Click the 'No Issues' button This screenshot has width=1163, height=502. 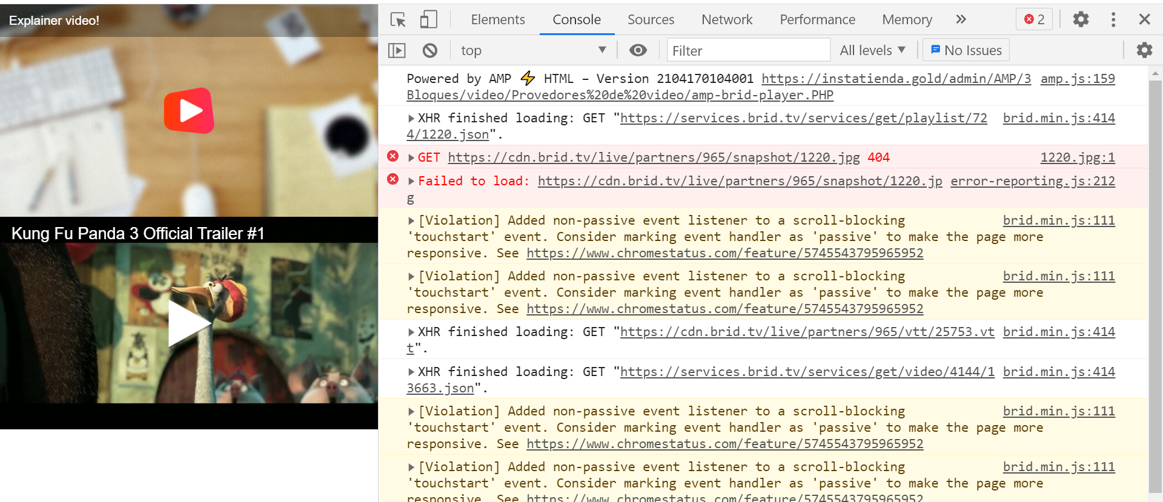pyautogui.click(x=966, y=50)
